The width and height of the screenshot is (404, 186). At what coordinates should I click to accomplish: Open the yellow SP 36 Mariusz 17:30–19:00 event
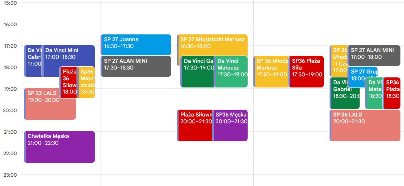click(271, 72)
